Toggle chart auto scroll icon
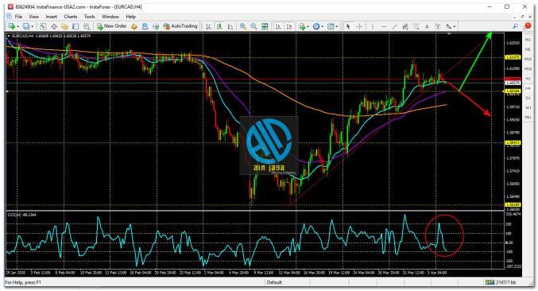This screenshot has width=538, height=291. pyautogui.click(x=278, y=26)
